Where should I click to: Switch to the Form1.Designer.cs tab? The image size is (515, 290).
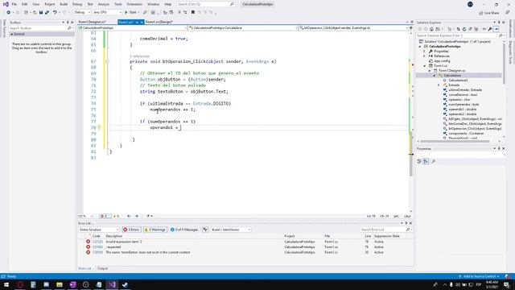(93, 22)
